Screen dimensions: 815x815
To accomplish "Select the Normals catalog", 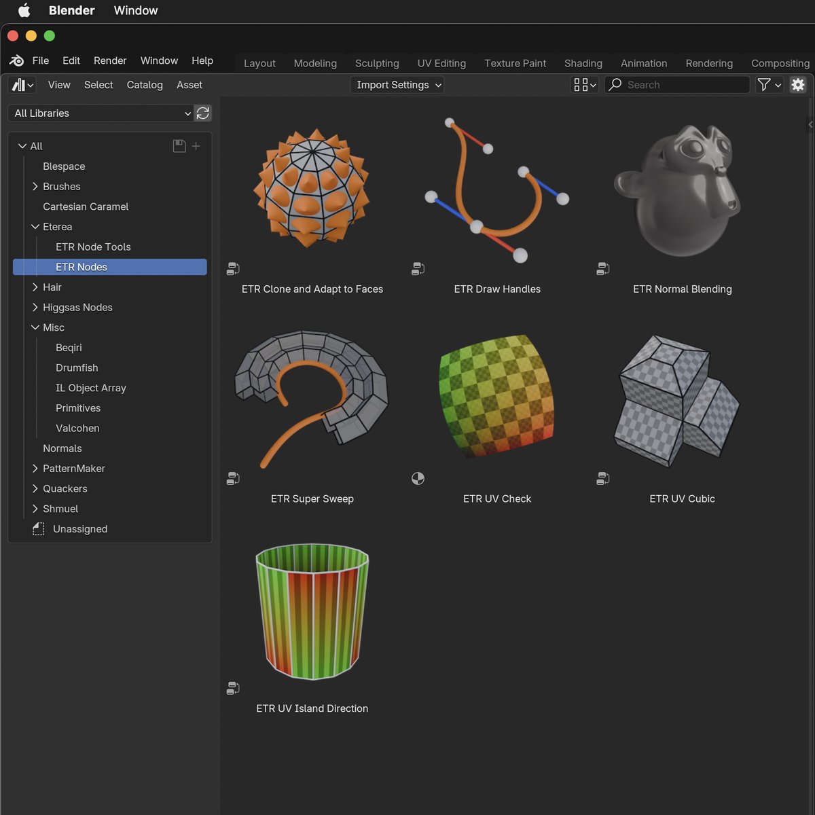I will (62, 448).
